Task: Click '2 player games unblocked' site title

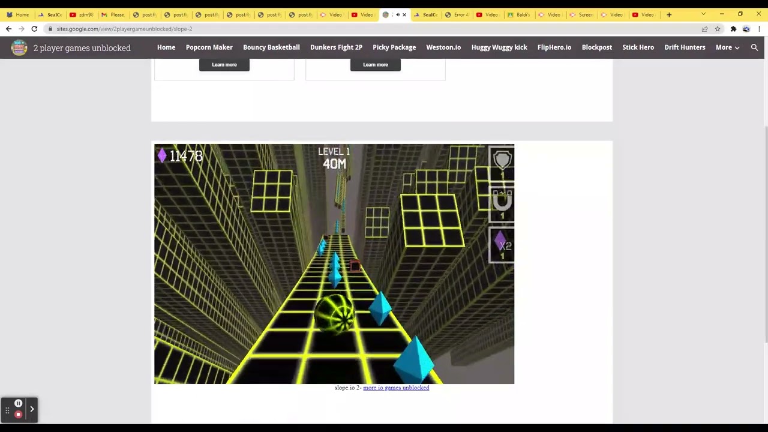Action: (x=82, y=48)
